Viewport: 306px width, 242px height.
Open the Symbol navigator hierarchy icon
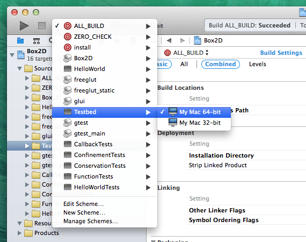coord(37,41)
